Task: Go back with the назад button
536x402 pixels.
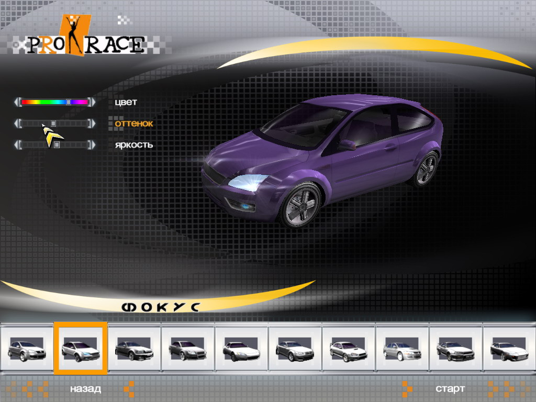Action: tap(85, 389)
